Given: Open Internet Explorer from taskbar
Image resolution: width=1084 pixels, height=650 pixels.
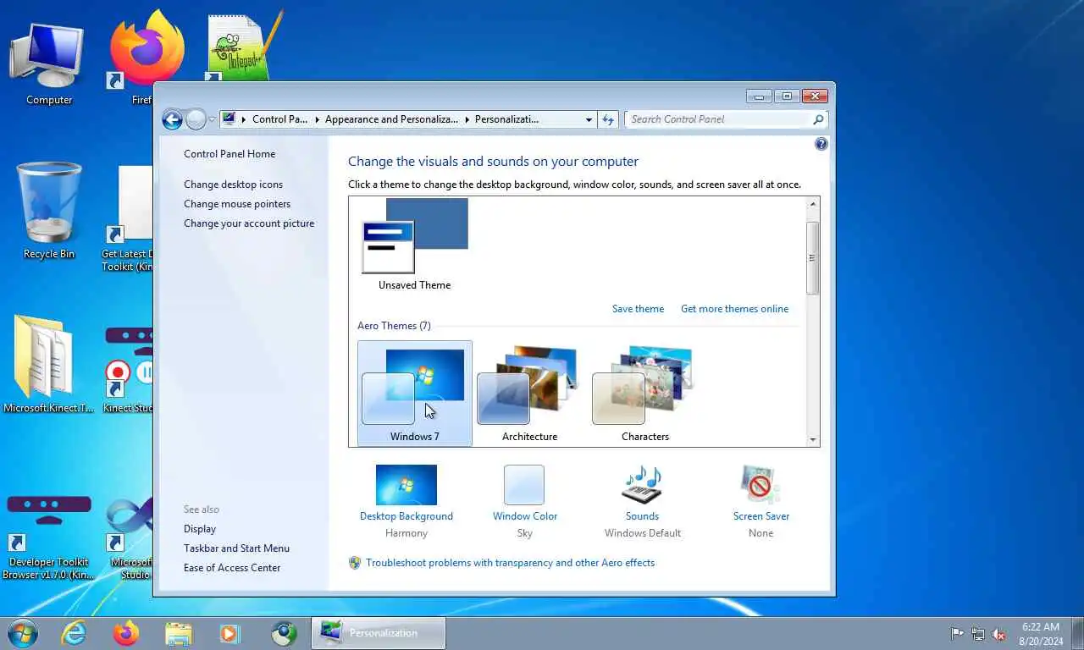Looking at the screenshot, I should coord(74,633).
